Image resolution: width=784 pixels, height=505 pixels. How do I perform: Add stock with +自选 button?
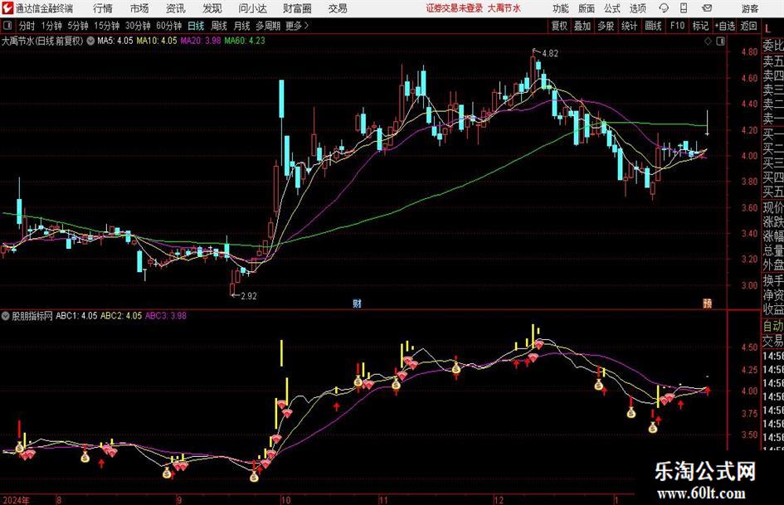725,26
